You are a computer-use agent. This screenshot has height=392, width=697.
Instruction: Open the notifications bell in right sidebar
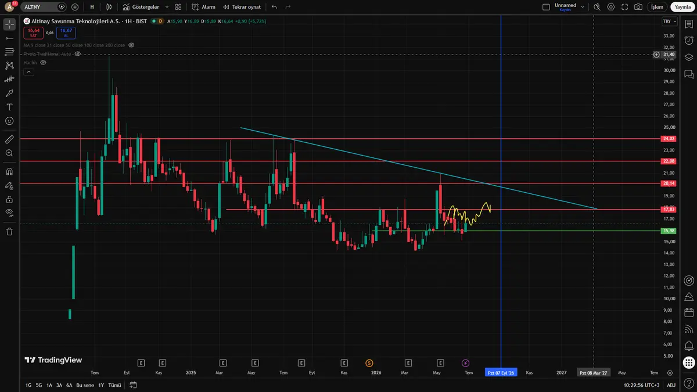(689, 346)
